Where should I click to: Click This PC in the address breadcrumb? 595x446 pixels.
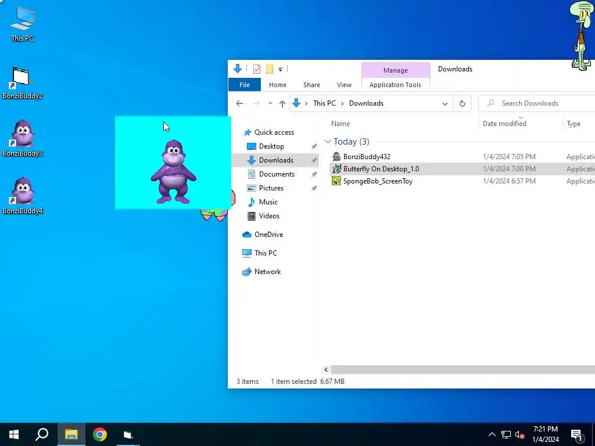click(x=324, y=103)
